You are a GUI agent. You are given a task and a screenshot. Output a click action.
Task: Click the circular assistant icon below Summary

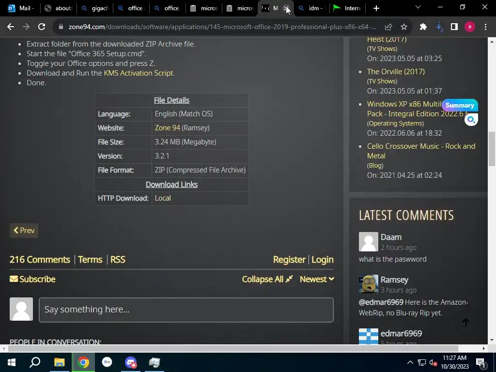pyautogui.click(x=471, y=120)
